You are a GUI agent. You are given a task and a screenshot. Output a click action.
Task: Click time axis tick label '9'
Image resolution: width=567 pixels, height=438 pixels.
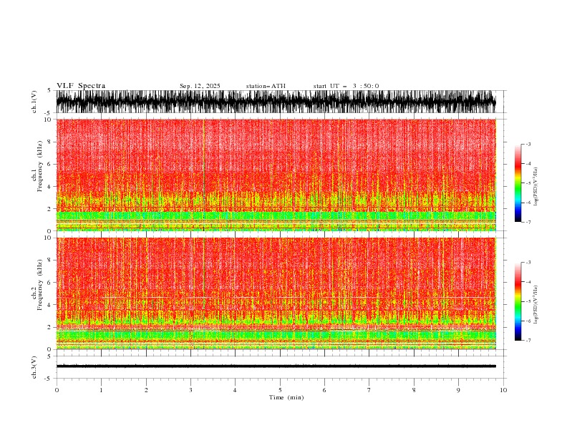[x=458, y=390]
